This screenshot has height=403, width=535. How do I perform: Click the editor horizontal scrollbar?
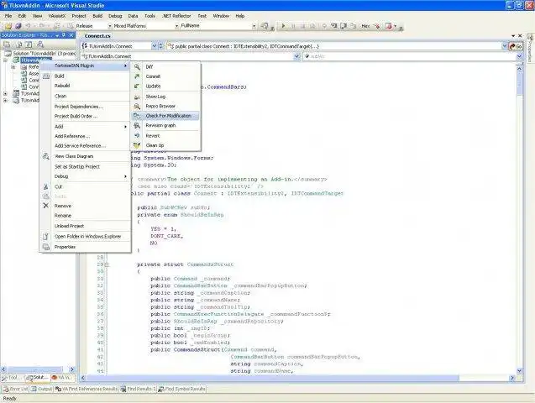coord(296,378)
